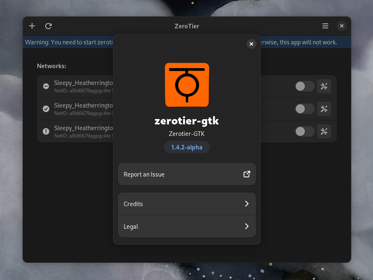Click the 1.4.2-alpha version badge
373x280 pixels.
[x=187, y=147]
